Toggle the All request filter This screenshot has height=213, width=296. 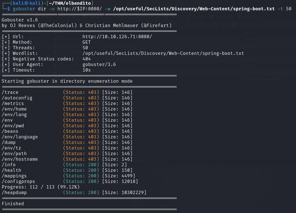pyautogui.click(x=234, y=25)
